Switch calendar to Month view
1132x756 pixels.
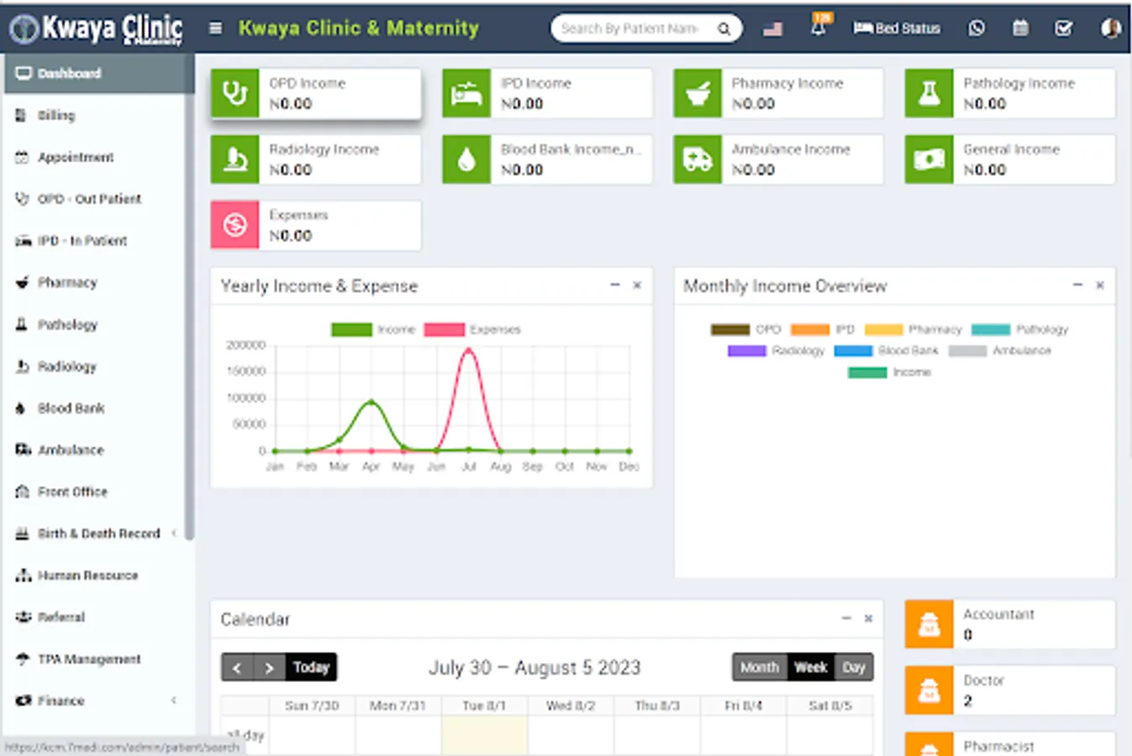pyautogui.click(x=760, y=667)
